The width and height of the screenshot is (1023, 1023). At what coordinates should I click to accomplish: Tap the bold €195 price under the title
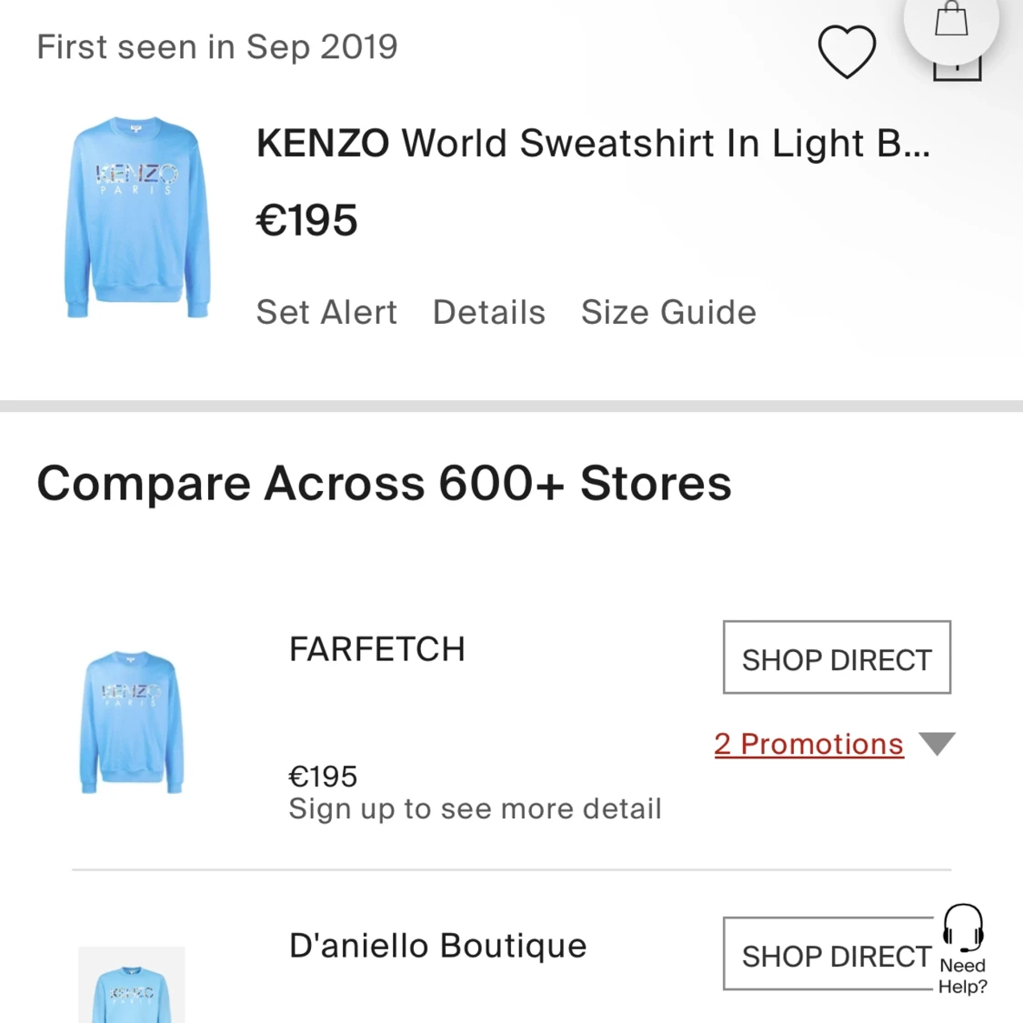307,221
